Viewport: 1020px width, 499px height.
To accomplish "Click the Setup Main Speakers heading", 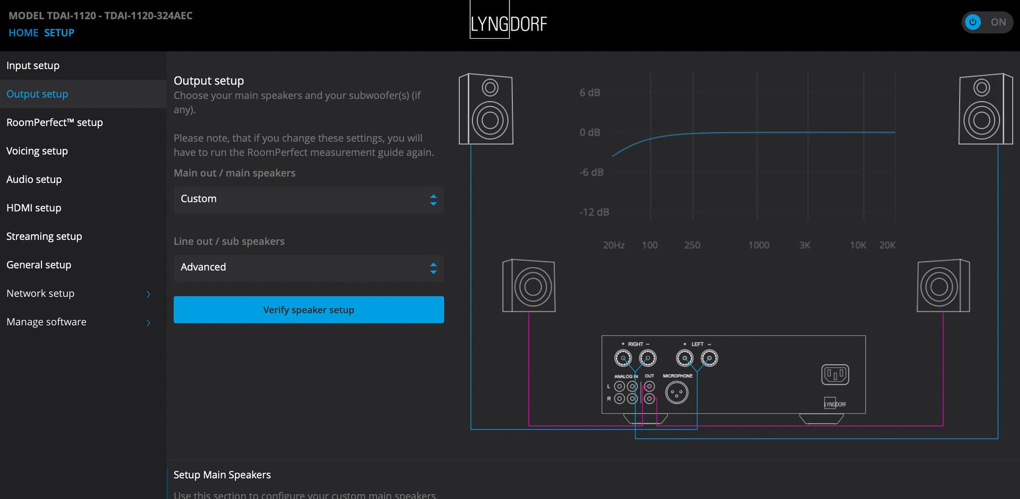I will [x=222, y=475].
